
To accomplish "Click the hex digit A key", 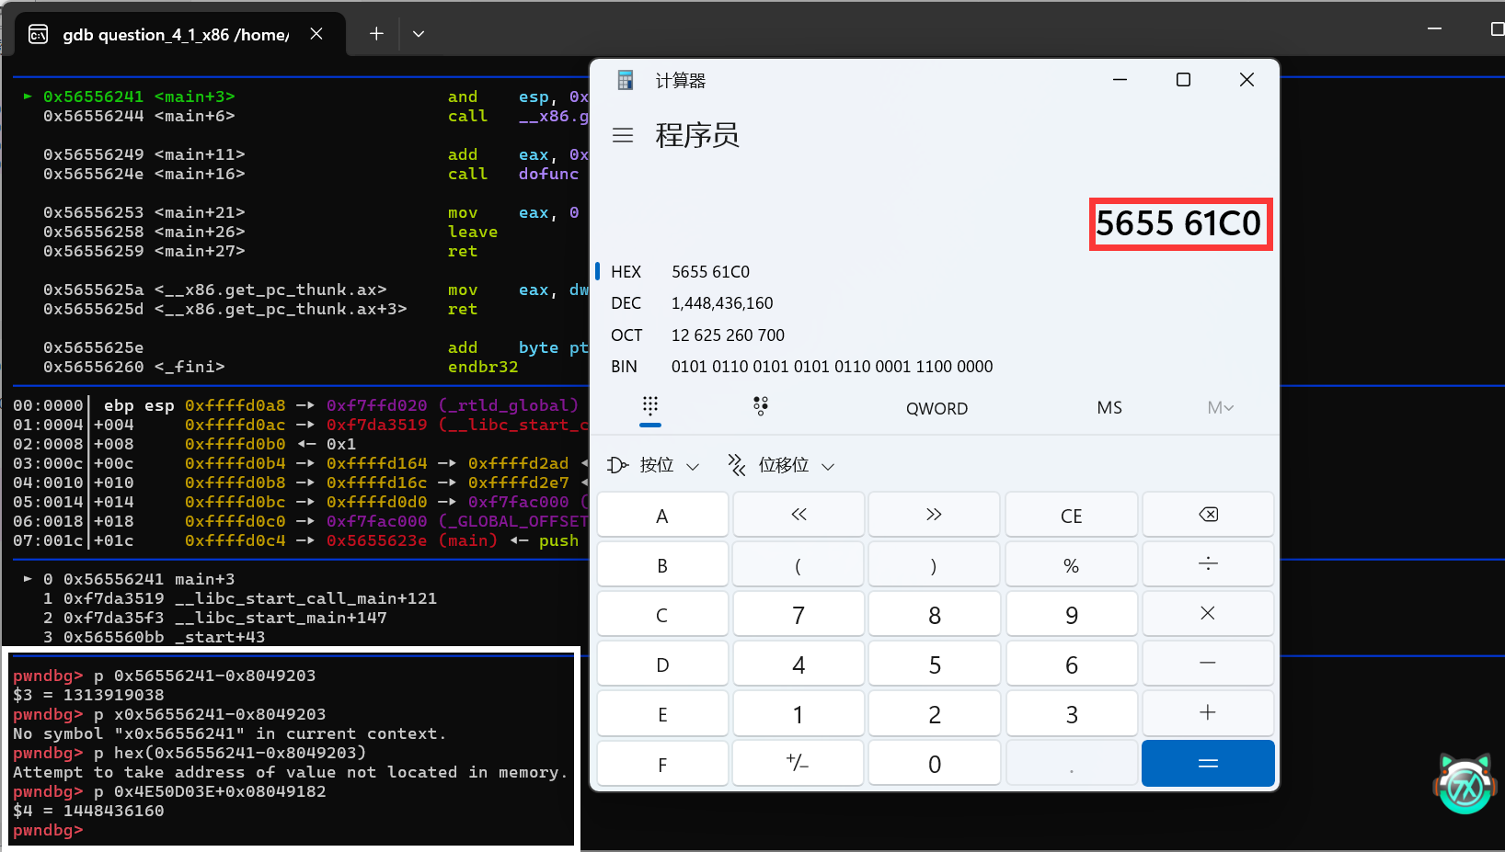I will coord(662,515).
